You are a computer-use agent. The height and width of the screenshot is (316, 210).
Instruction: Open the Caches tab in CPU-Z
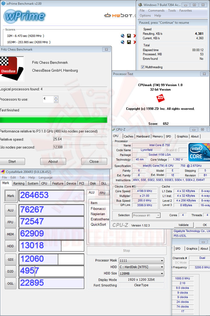click(x=129, y=137)
